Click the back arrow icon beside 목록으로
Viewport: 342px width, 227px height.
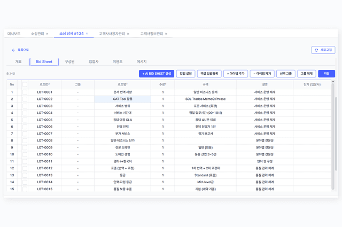[x=13, y=50]
